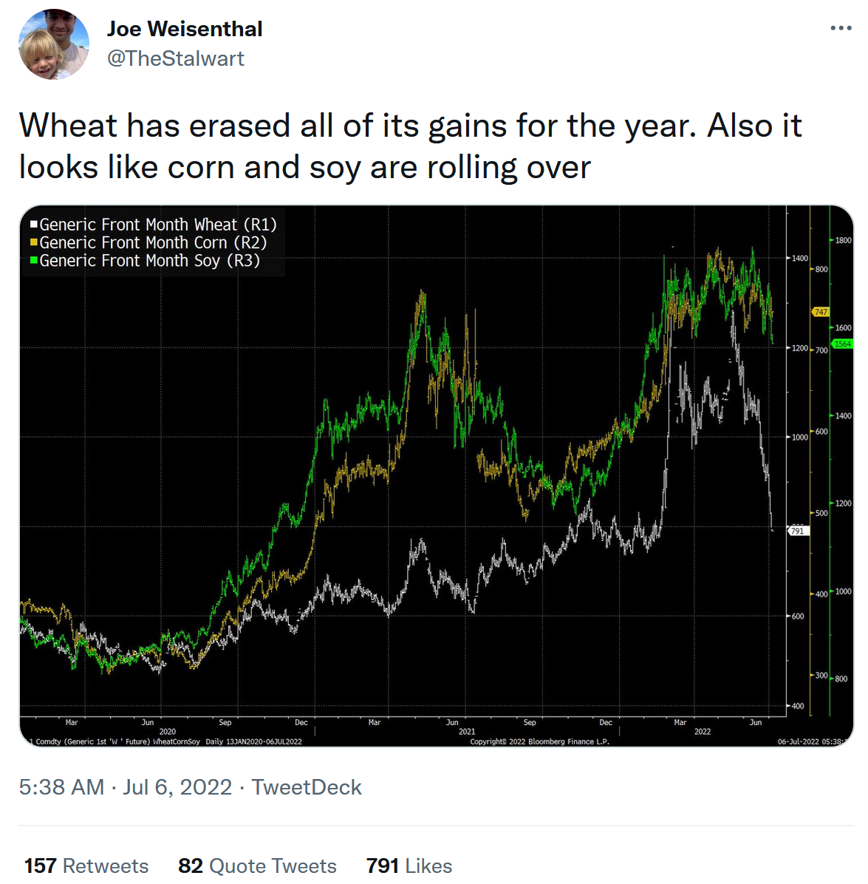Viewport: 868px width, 884px height.
Task: Click the yellow 747 corn price tag
Action: [821, 312]
